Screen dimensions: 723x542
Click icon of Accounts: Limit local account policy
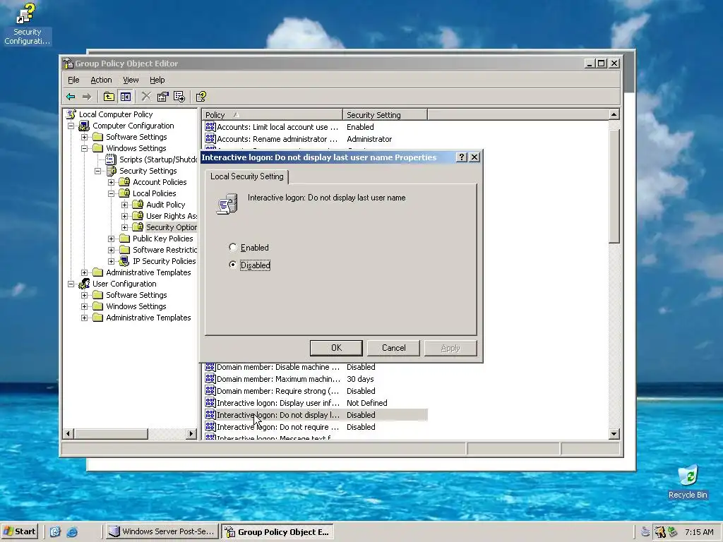point(210,127)
